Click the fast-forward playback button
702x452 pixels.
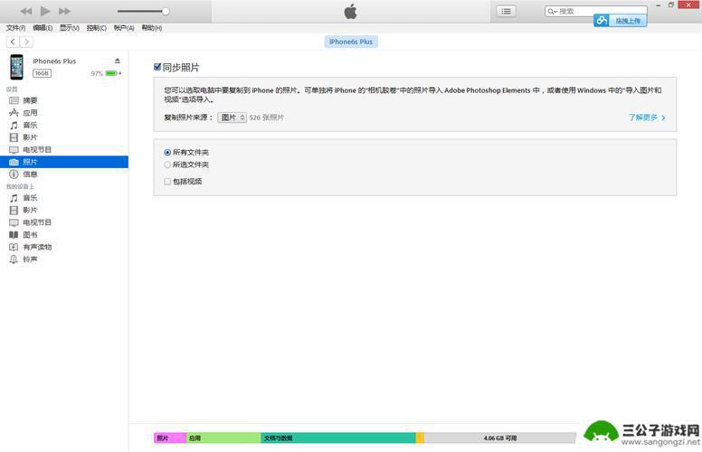(x=65, y=11)
